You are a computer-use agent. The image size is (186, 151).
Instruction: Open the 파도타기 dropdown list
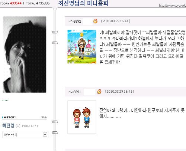(x=25, y=134)
